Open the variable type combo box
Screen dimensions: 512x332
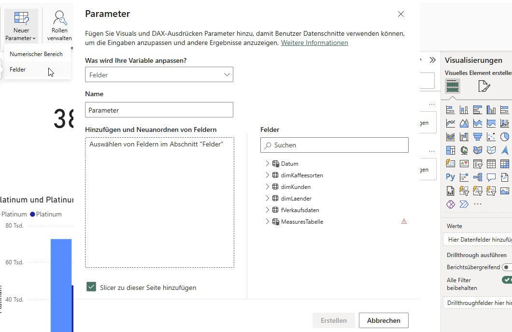coord(159,75)
